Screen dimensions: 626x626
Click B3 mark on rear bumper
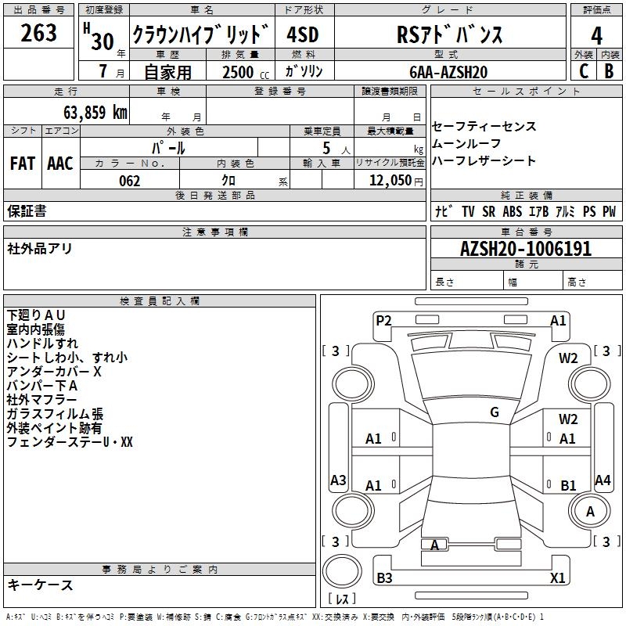pos(384,577)
